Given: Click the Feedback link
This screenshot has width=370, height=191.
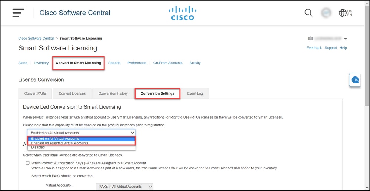Looking at the screenshot, I should click(314, 48).
